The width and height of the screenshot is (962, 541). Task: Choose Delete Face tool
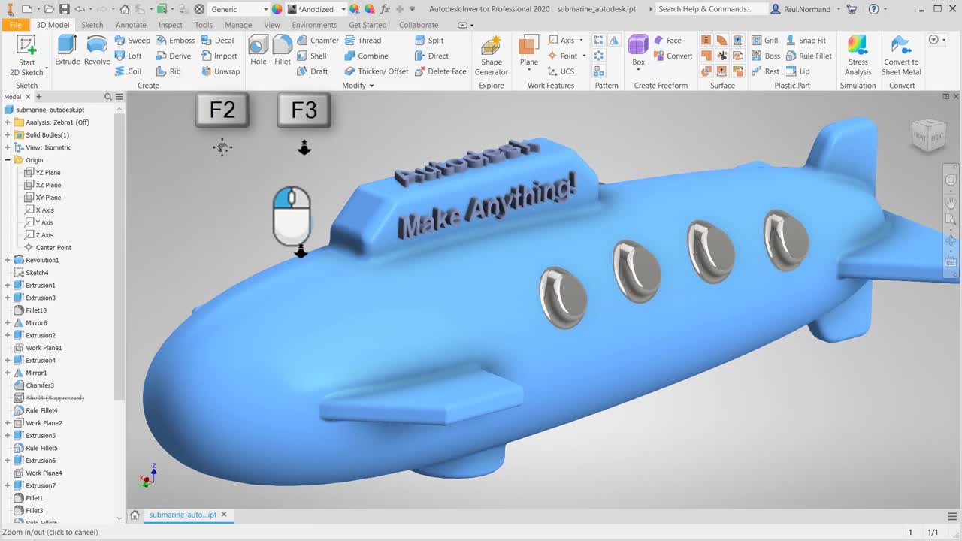pyautogui.click(x=440, y=71)
